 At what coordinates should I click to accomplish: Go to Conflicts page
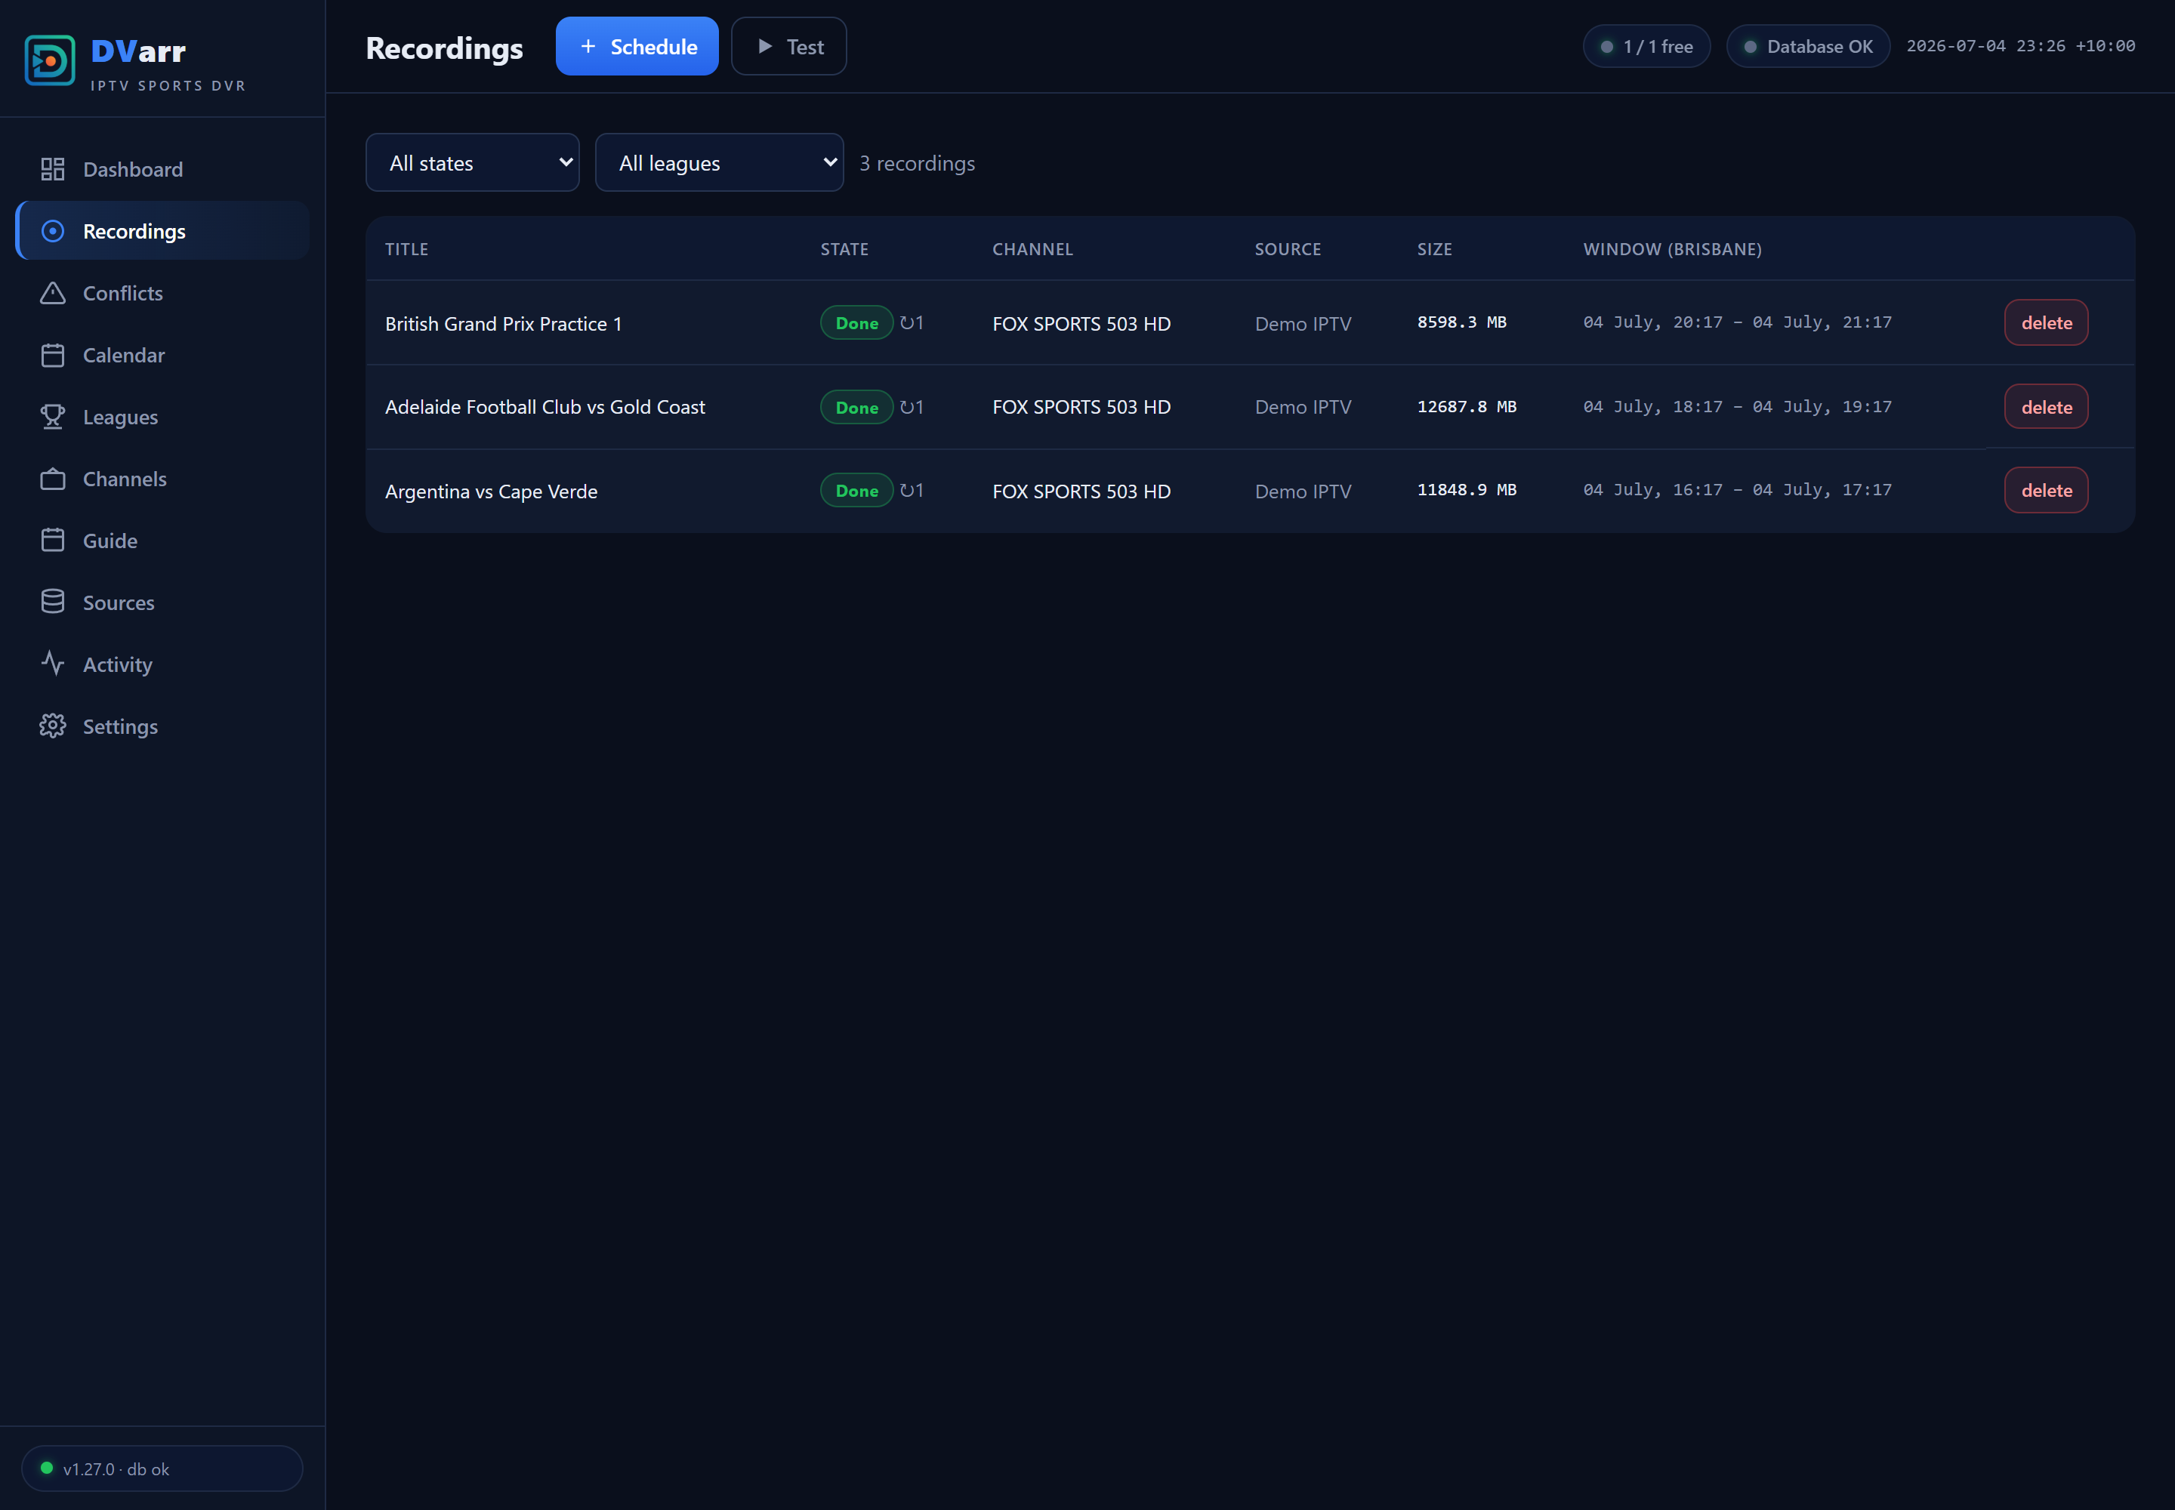163,293
